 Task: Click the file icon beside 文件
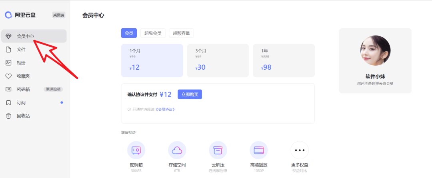[x=8, y=50]
